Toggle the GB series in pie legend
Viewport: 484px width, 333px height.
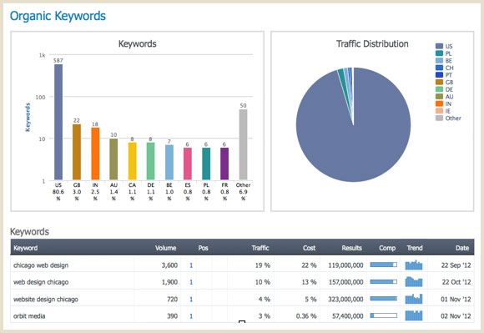pos(444,82)
